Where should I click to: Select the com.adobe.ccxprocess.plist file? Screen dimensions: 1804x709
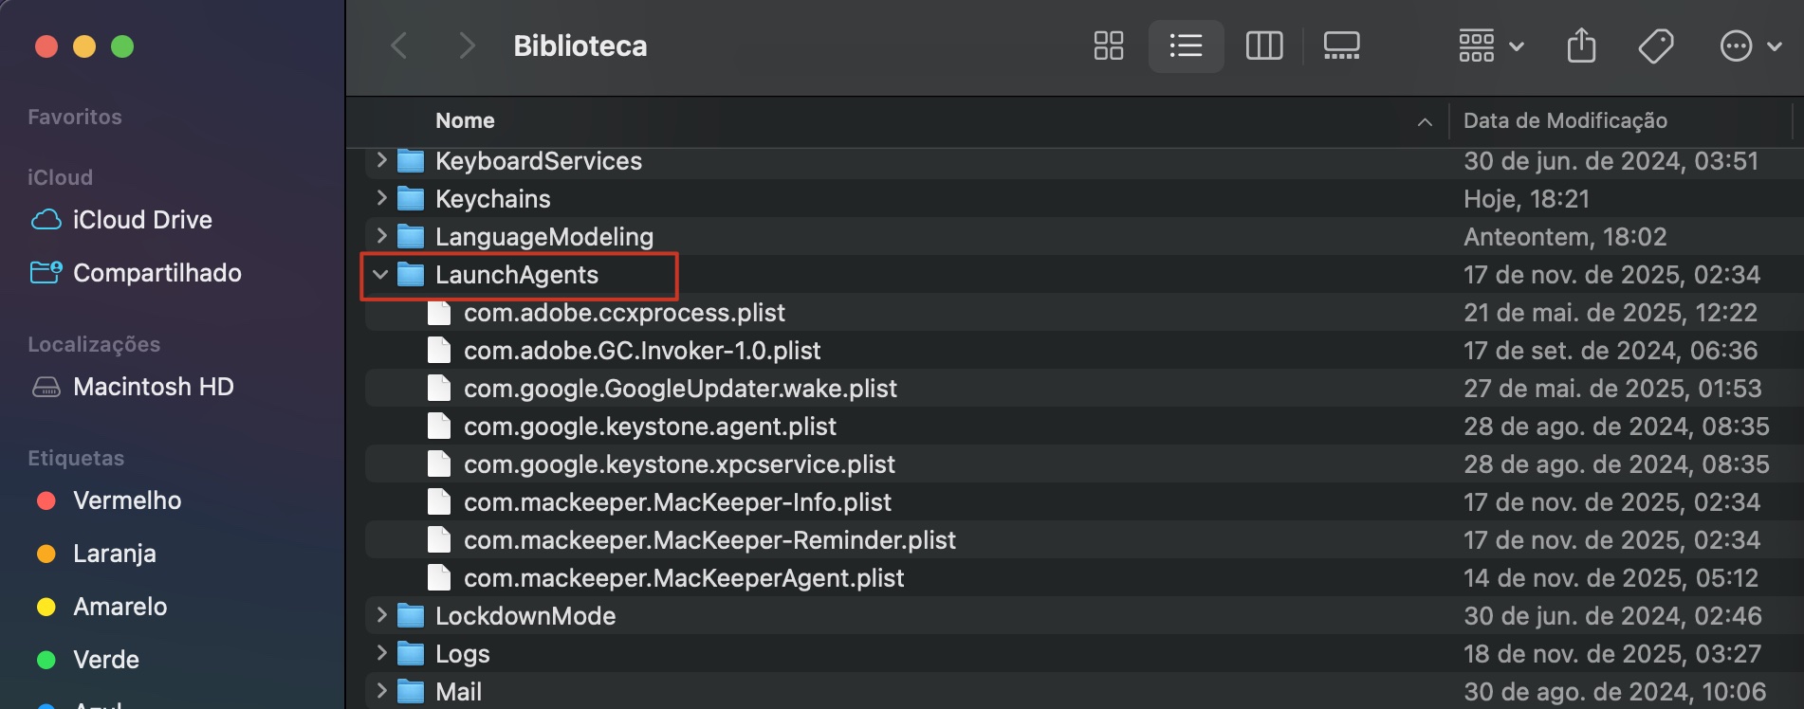(x=624, y=313)
